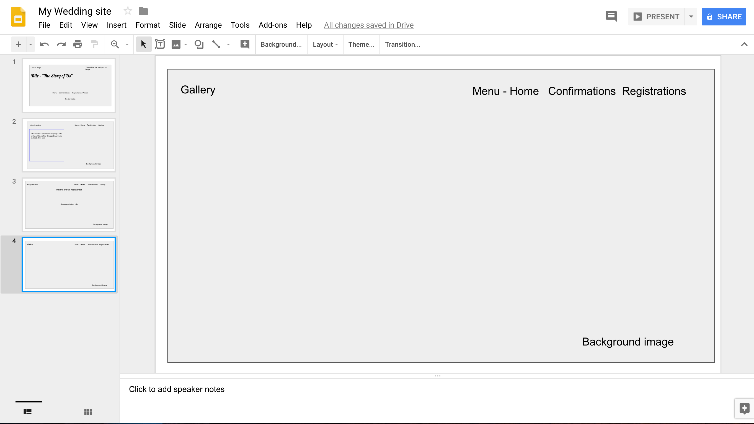Star the My Wedding site document
754x424 pixels.
(x=128, y=11)
